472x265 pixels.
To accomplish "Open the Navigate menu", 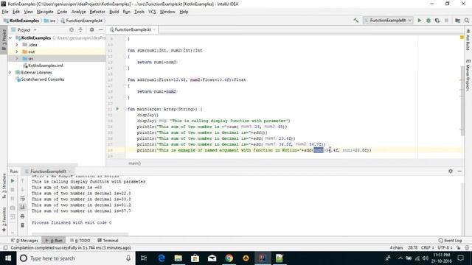I will 45,12.
